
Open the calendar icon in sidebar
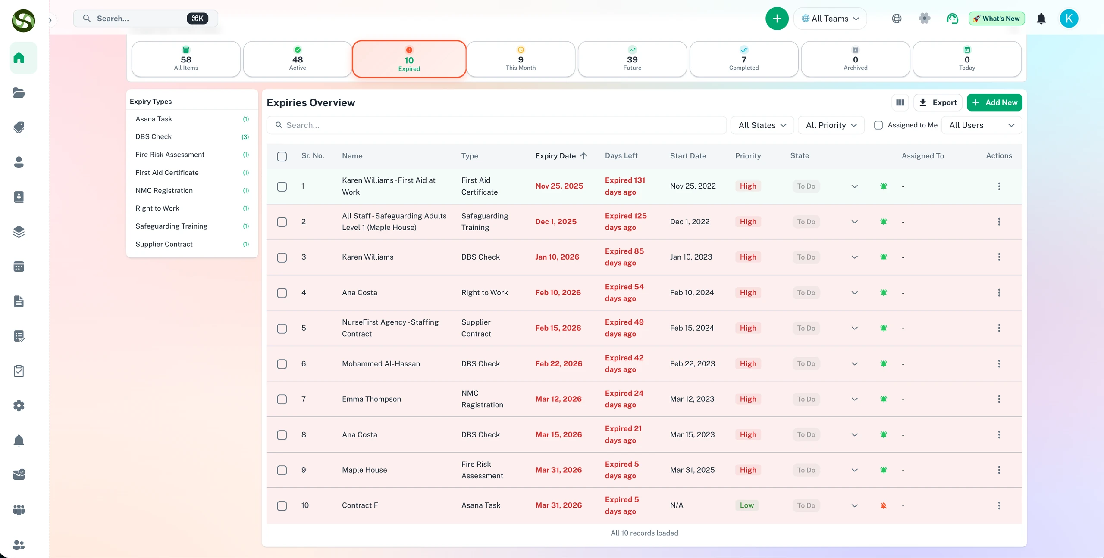(x=19, y=267)
